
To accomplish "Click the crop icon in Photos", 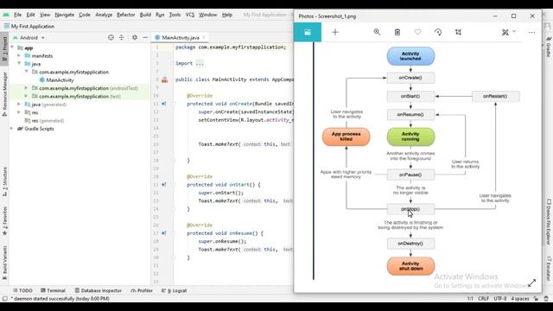I will coord(458,32).
